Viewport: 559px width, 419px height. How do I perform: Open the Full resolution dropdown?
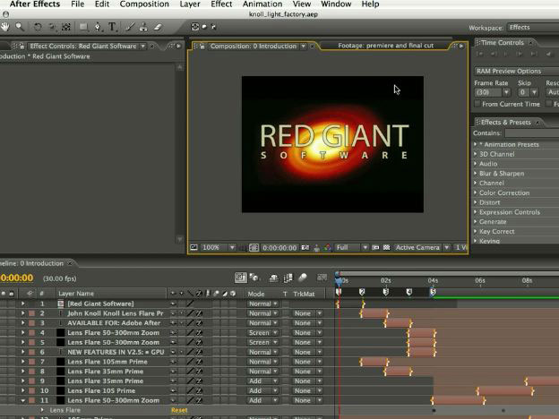351,247
